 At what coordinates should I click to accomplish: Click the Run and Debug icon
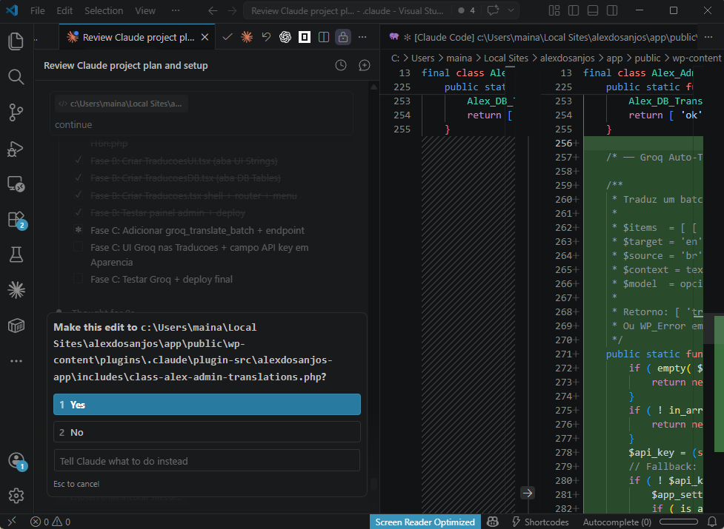pyautogui.click(x=16, y=149)
